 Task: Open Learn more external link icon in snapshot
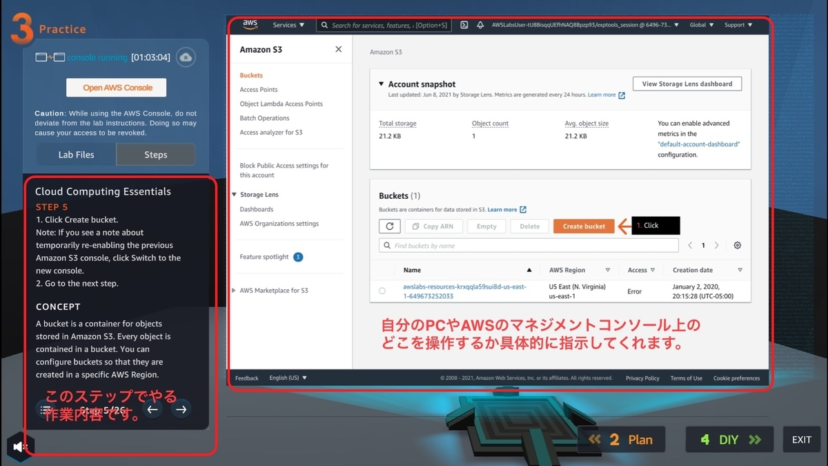pos(622,95)
